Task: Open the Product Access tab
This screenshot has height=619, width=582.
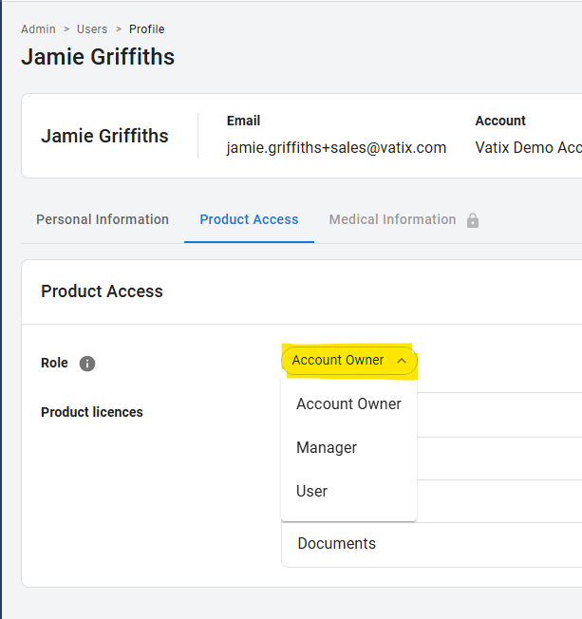Action: point(249,219)
